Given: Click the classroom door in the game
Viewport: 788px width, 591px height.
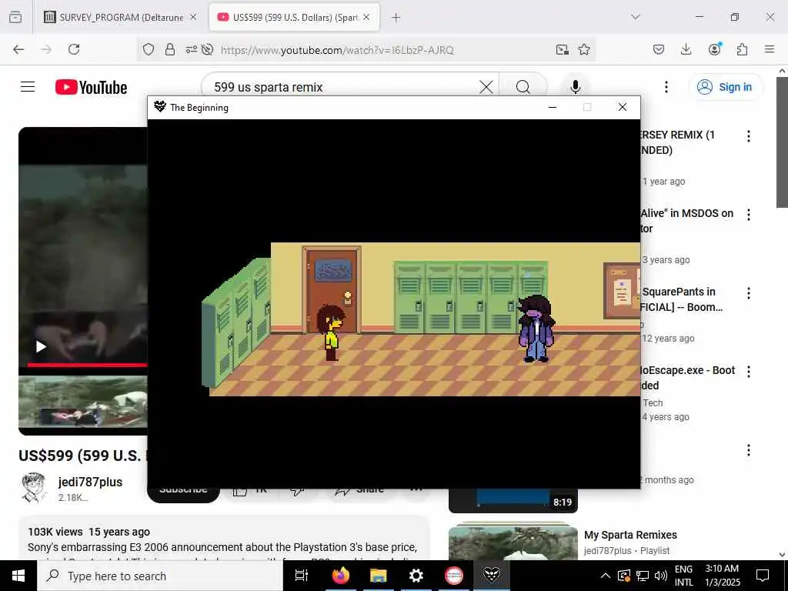Looking at the screenshot, I should coord(332,289).
